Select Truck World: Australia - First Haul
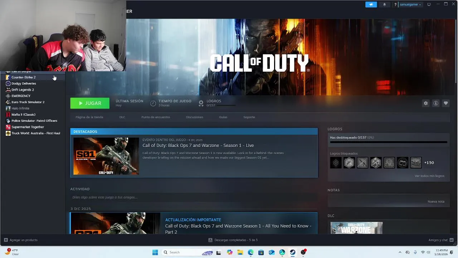The image size is (458, 258). [33, 133]
